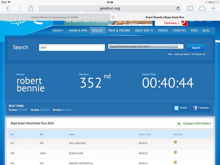Open the Full Result List link
This screenshot has width=220, height=165.
tap(198, 54)
